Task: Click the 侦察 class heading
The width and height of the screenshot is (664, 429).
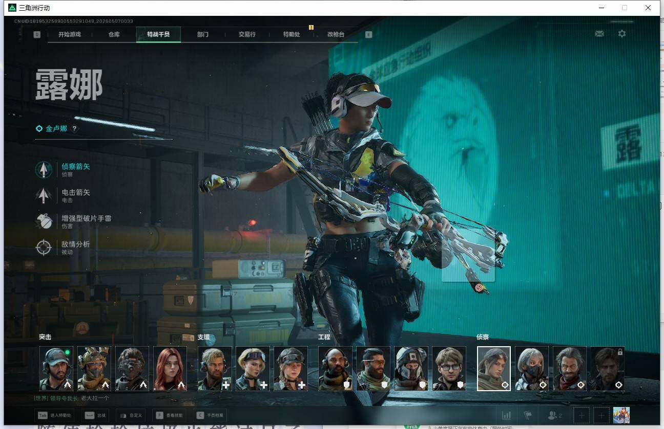Action: click(483, 337)
